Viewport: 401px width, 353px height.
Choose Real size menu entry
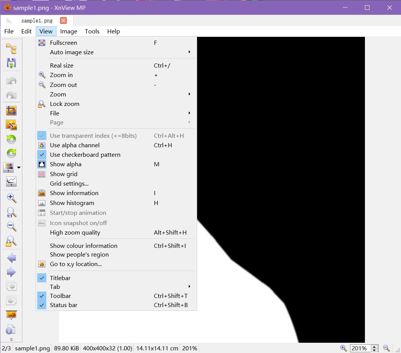pos(116,65)
